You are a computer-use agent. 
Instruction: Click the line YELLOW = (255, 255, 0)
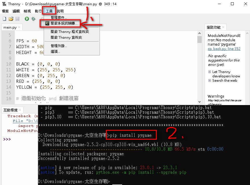coord(45,87)
